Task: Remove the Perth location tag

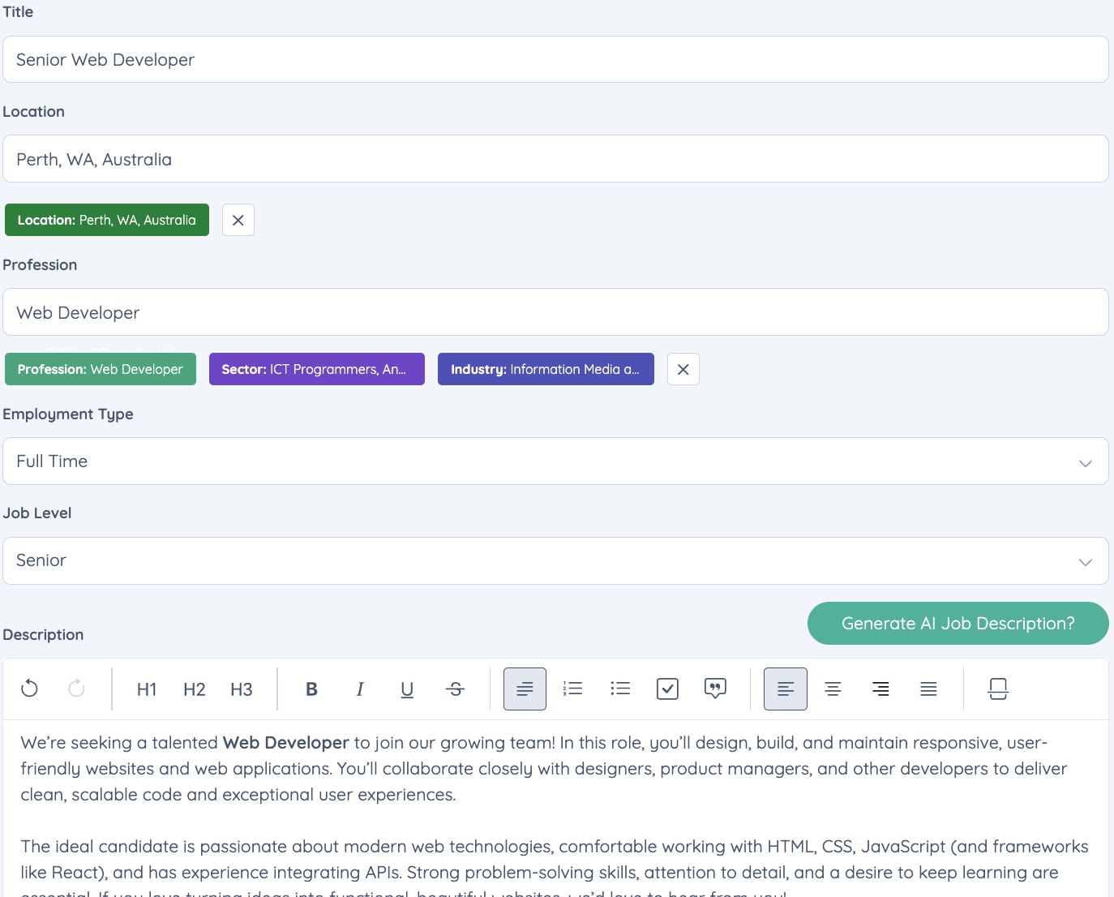Action: (238, 219)
